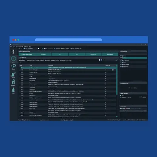Open the Oil record drop icon

click(14, 90)
